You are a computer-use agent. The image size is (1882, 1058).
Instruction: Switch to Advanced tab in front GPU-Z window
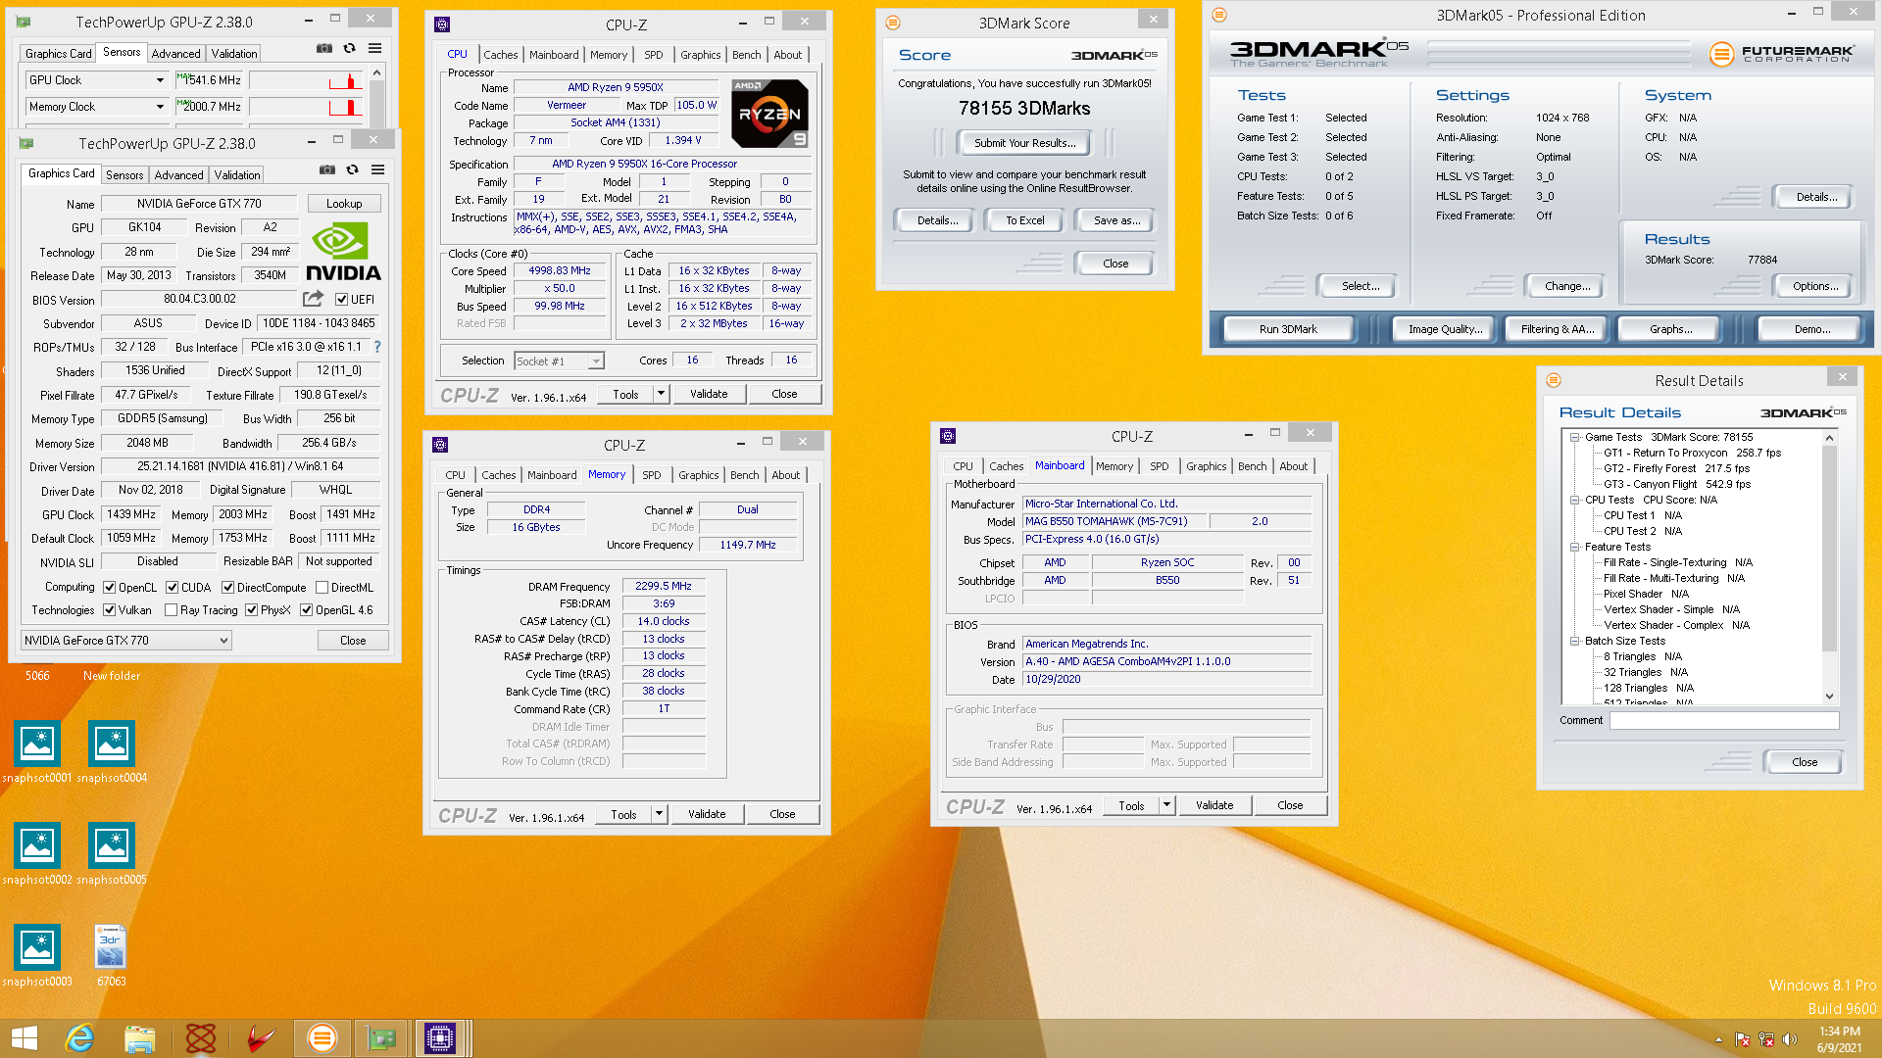tap(178, 175)
